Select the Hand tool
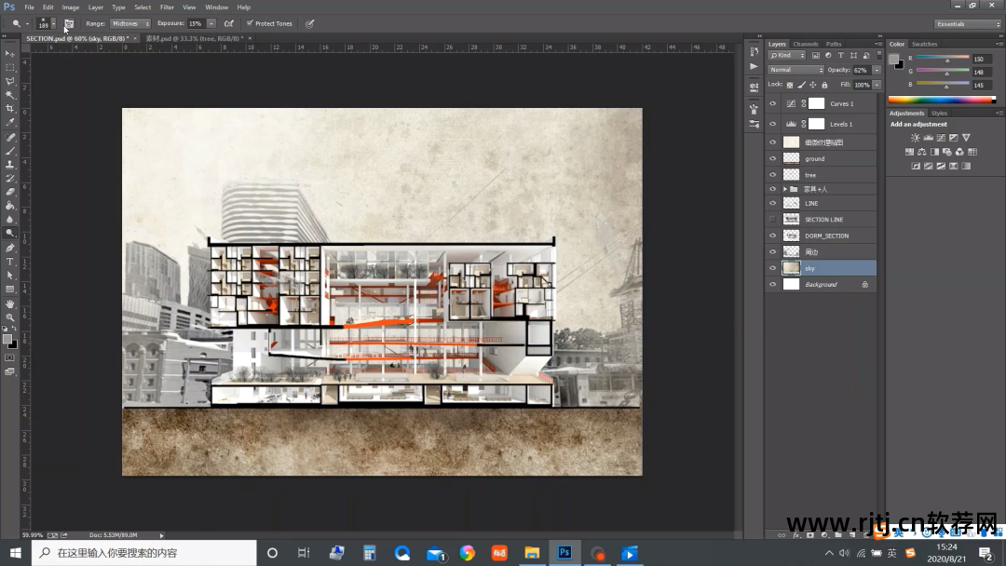This screenshot has height=566, width=1006. (x=9, y=303)
